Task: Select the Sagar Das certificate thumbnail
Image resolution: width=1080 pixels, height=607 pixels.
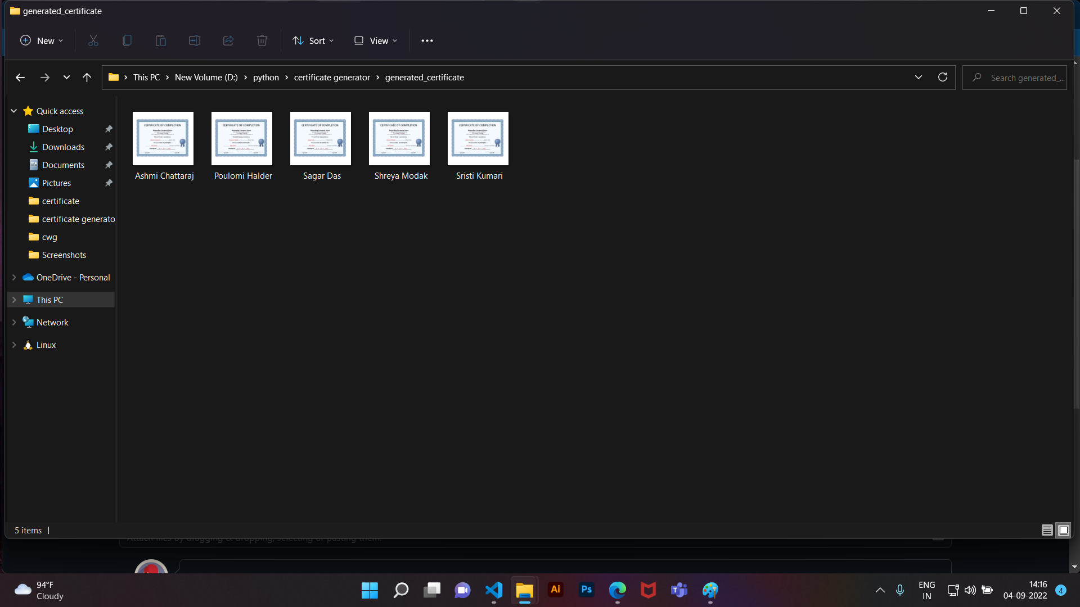Action: click(x=321, y=139)
